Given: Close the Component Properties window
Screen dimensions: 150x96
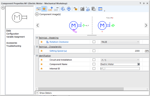Looking at the screenshot, I should pyautogui.click(x=147, y=3).
